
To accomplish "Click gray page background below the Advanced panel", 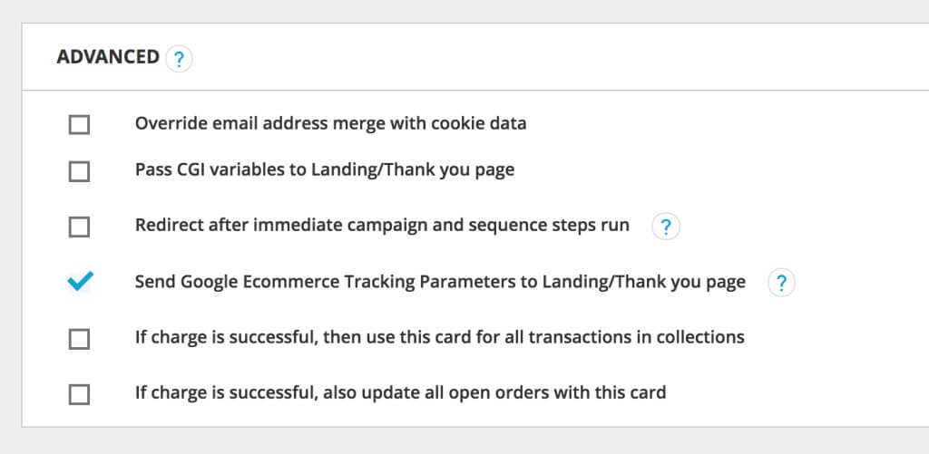I will [454, 441].
